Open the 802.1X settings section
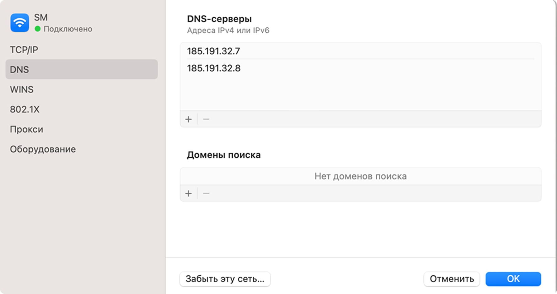557x294 pixels. (25, 109)
